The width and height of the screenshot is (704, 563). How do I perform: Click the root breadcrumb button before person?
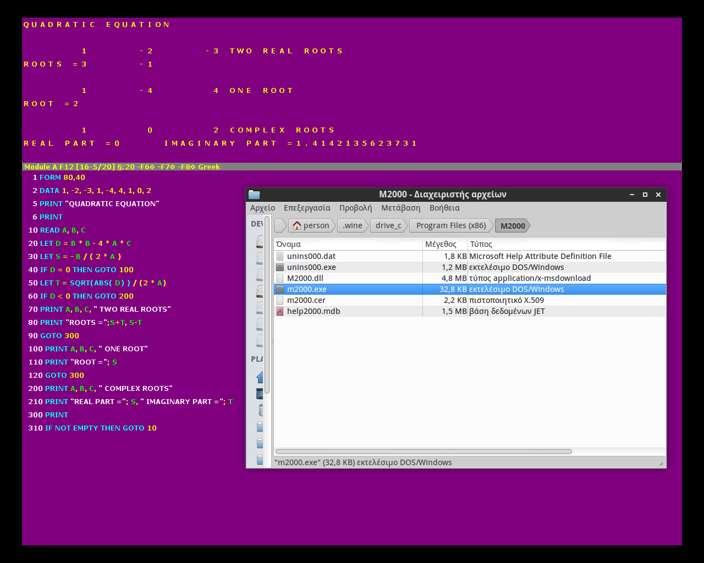click(280, 225)
